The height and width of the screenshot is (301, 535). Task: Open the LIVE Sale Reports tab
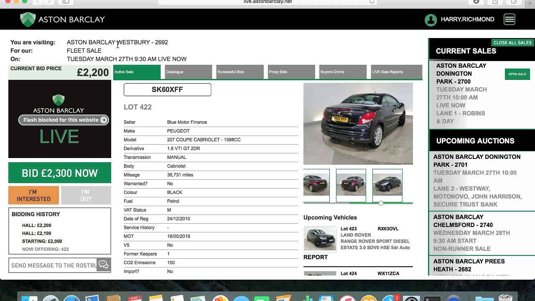[396, 72]
